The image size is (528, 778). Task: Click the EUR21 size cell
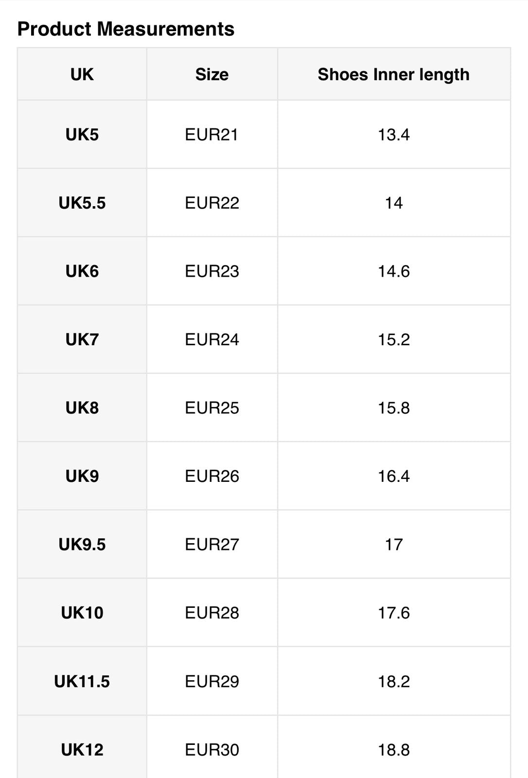[212, 135]
